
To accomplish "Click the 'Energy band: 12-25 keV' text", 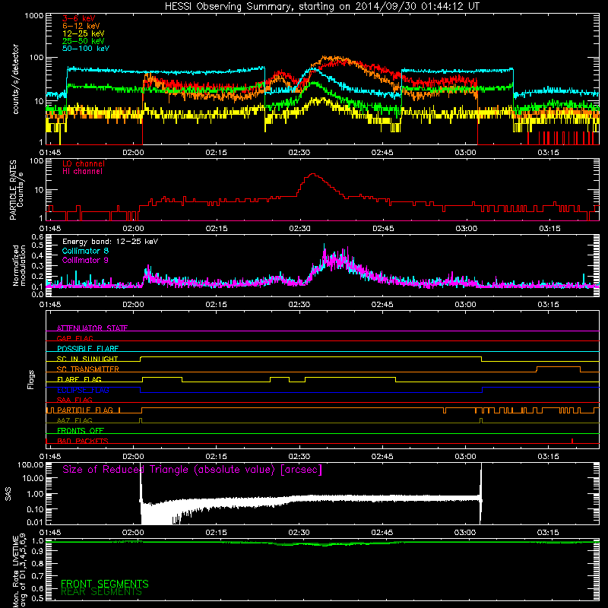I will tap(110, 242).
